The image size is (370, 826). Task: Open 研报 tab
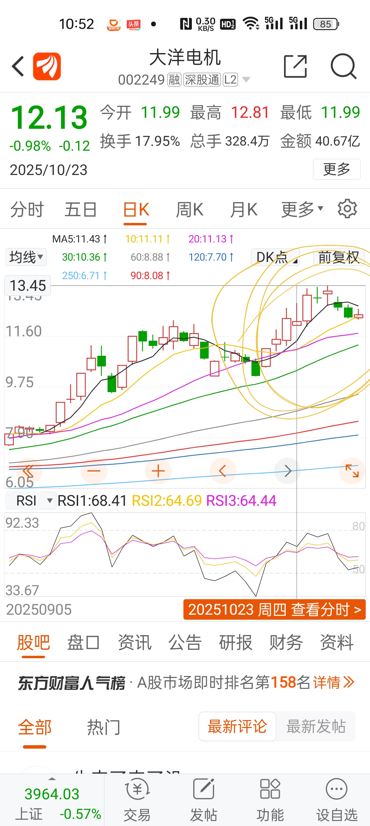235,642
